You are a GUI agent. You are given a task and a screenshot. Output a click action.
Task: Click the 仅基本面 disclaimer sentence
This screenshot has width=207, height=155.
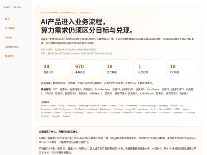point(97,83)
